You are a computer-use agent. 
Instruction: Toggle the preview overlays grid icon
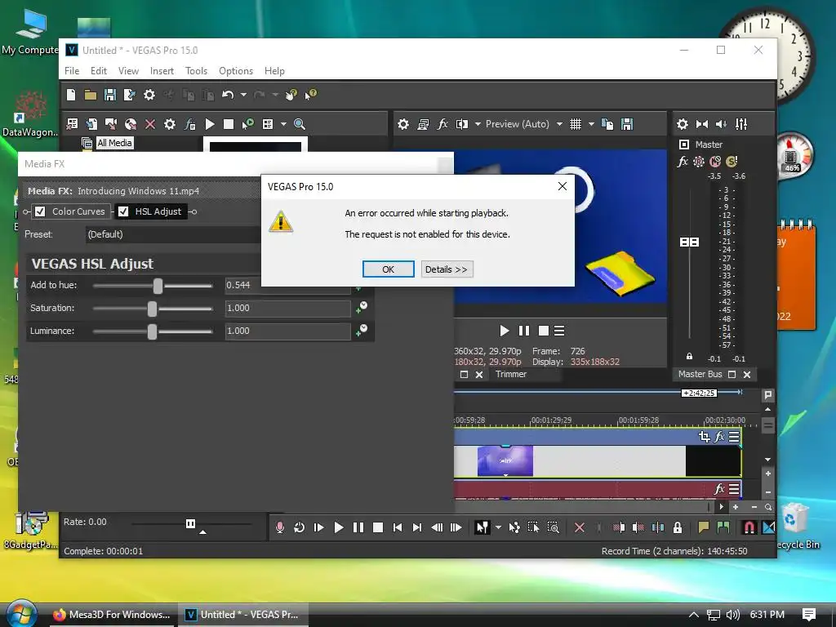click(576, 124)
